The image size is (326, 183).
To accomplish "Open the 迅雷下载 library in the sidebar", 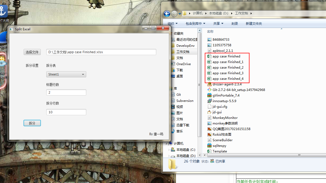I will [x=180, y=125].
